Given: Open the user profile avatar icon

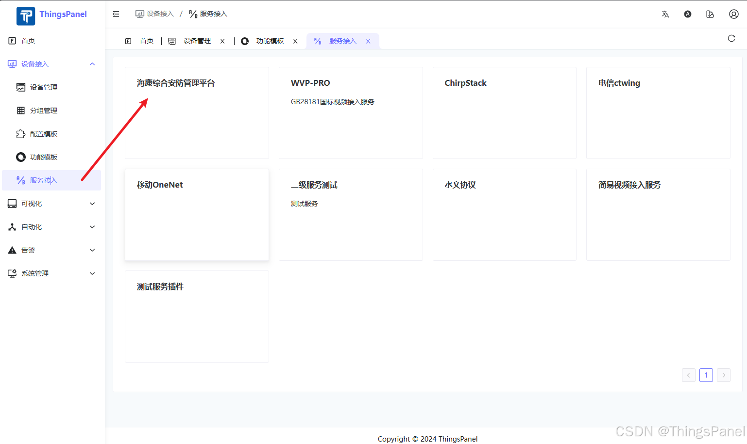Looking at the screenshot, I should click(734, 14).
